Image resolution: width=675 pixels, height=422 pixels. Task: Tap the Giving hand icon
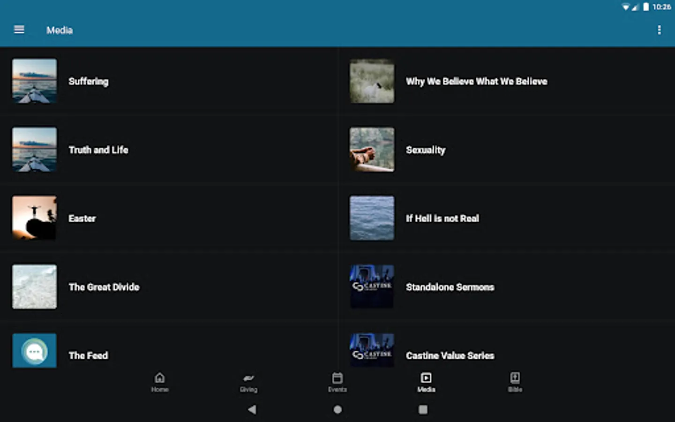(248, 378)
